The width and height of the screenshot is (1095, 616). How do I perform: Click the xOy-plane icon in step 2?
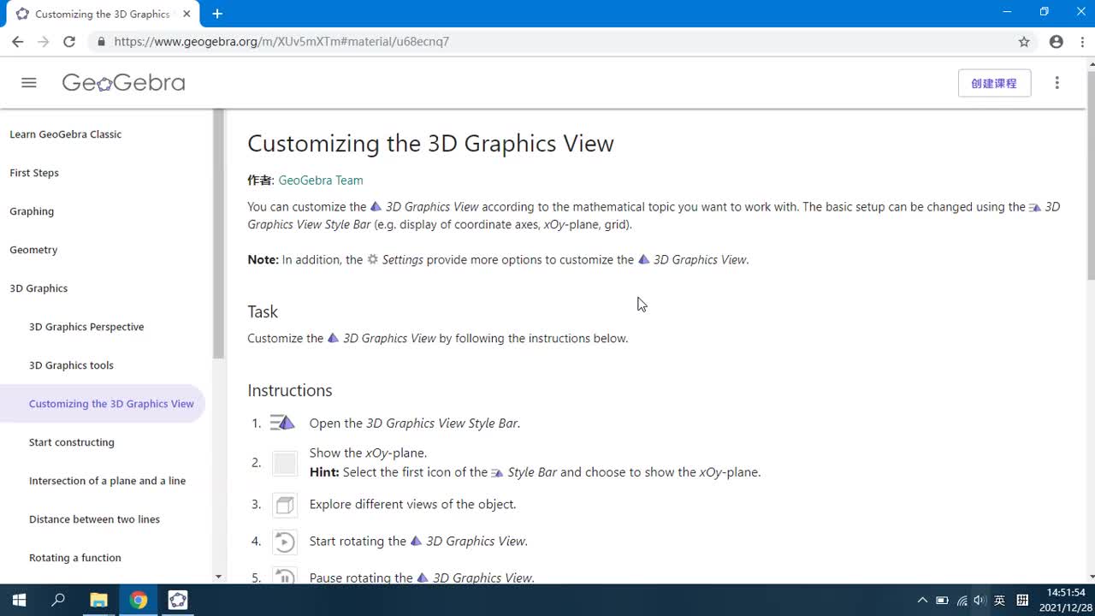pos(285,463)
